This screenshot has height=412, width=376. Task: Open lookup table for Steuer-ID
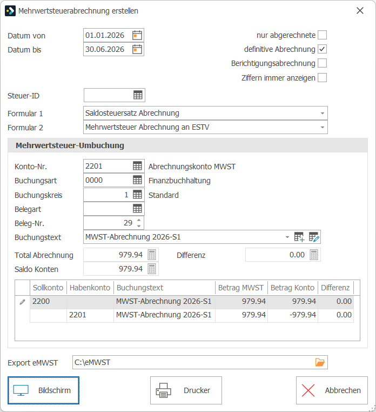click(138, 95)
